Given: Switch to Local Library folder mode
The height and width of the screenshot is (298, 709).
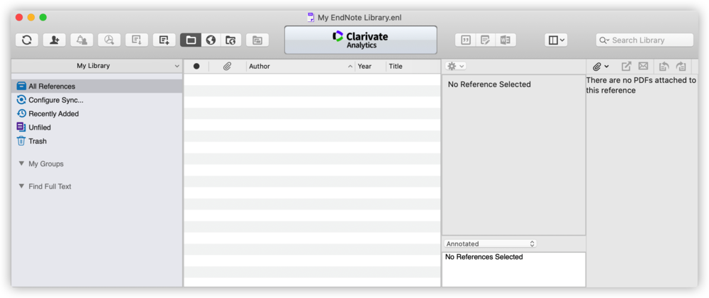Looking at the screenshot, I should (x=191, y=40).
